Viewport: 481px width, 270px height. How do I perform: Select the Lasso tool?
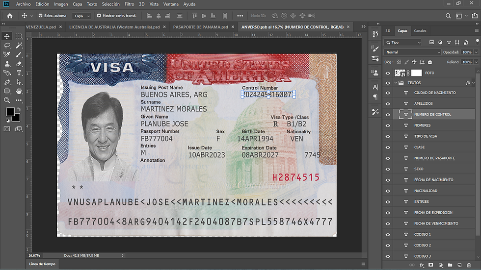(7, 45)
